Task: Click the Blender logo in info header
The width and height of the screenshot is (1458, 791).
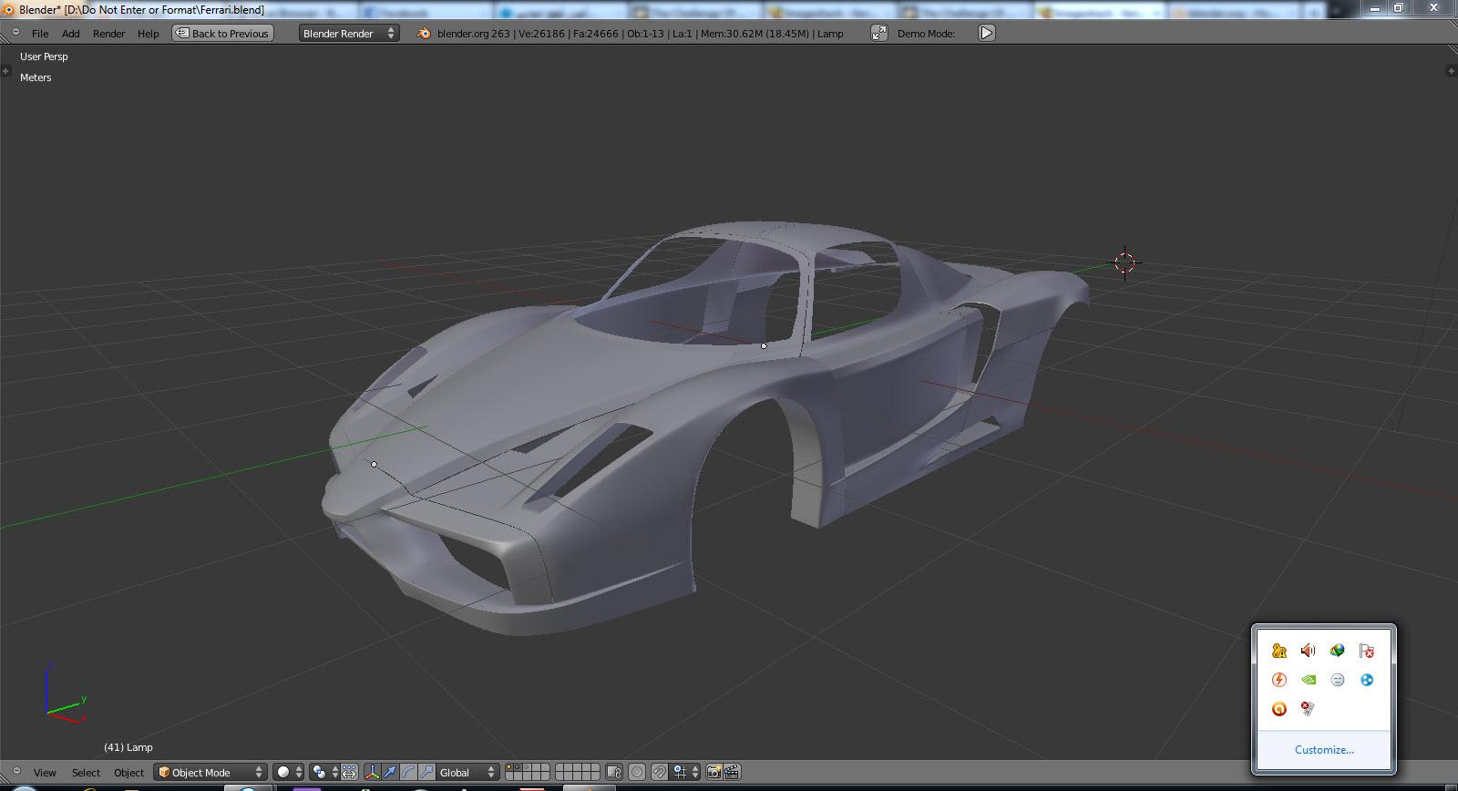Action: pos(424,34)
